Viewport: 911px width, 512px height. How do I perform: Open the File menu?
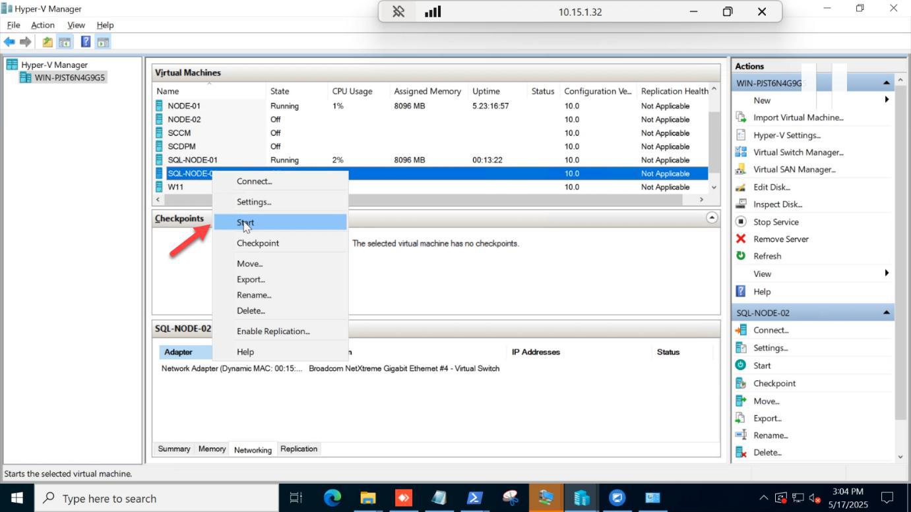point(13,25)
